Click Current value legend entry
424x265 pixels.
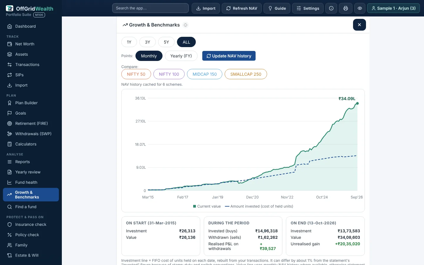tap(207, 206)
